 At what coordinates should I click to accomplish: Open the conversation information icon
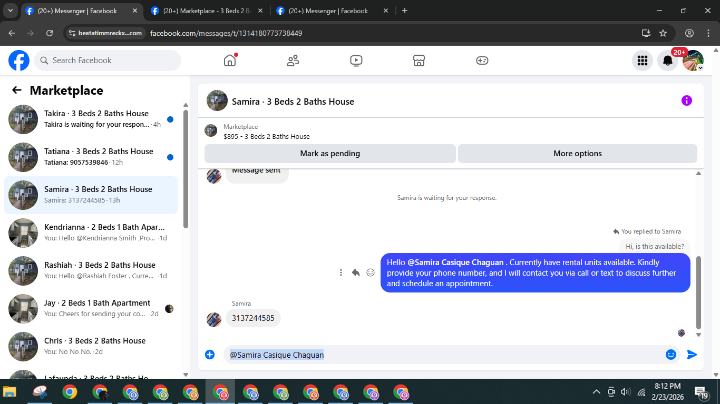[x=687, y=100]
